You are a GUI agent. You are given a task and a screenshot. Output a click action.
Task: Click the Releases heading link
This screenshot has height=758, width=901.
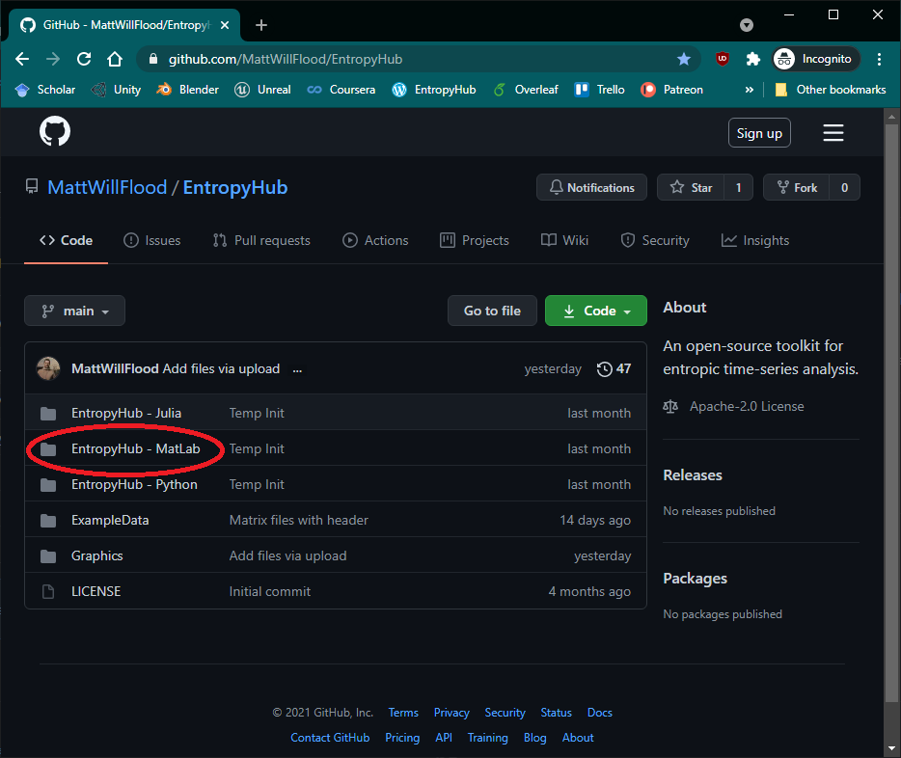tap(693, 475)
